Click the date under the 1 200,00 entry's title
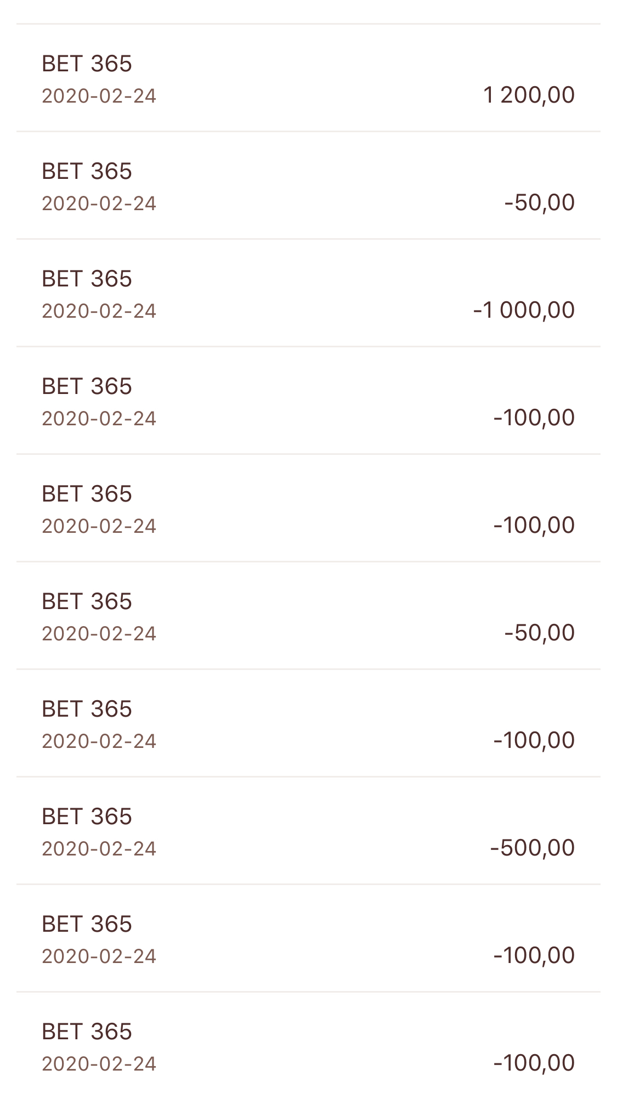 99,96
